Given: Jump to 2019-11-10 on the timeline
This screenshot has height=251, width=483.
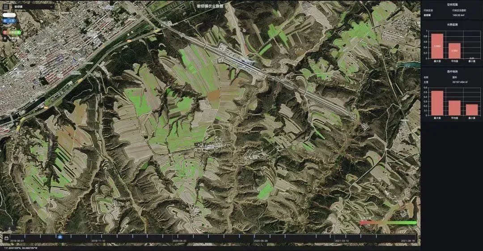Looking at the screenshot, I should tap(98, 240).
